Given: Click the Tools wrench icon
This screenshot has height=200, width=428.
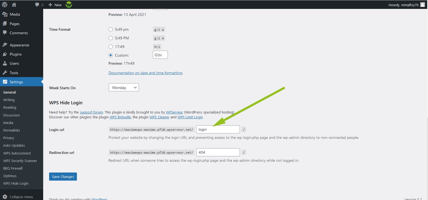Looking at the screenshot, I should [5, 73].
